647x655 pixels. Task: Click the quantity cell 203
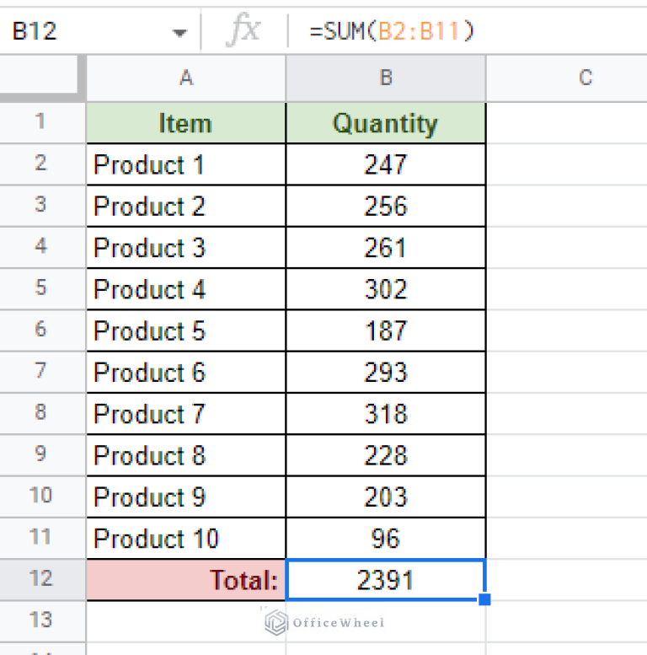386,497
